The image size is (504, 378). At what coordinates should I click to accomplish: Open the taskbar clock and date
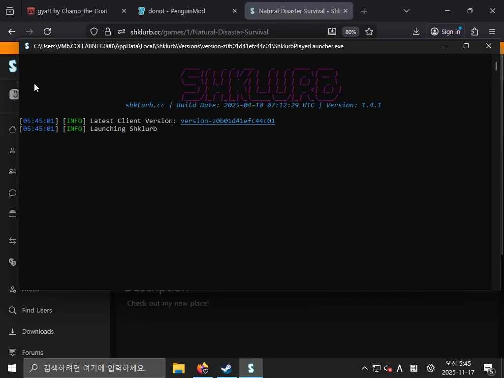click(x=458, y=368)
